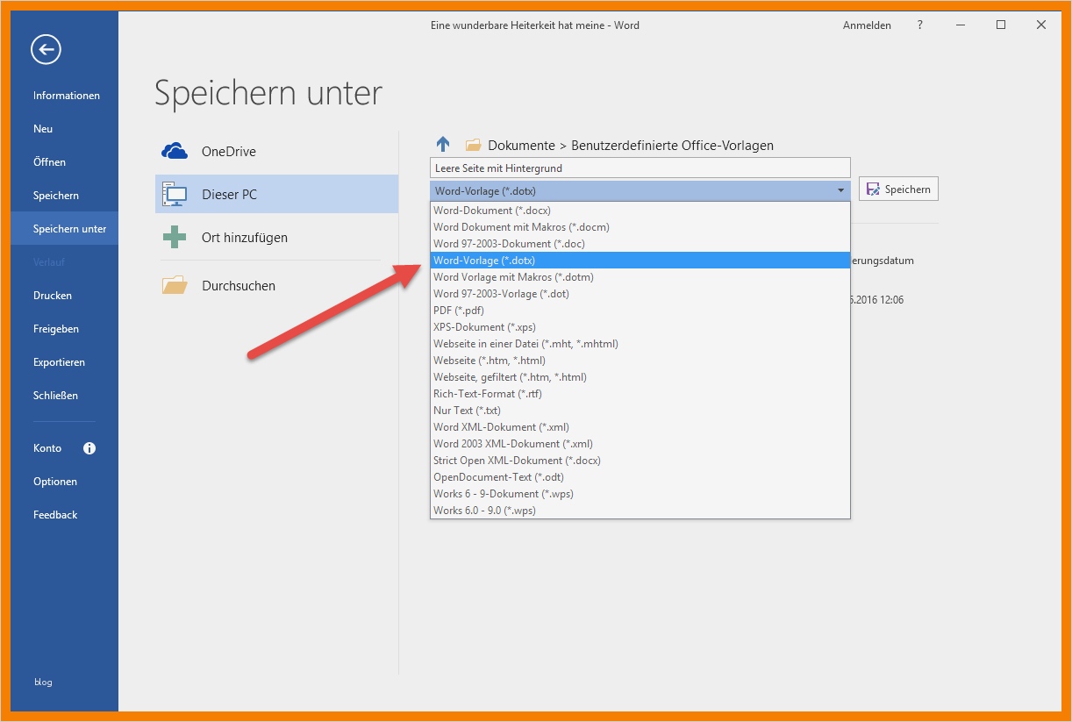Click Anmelden to sign in

(x=867, y=25)
